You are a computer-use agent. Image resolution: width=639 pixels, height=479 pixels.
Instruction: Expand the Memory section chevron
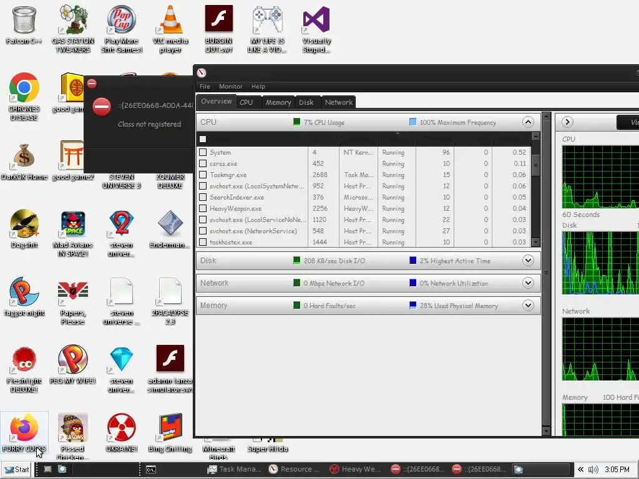click(528, 305)
